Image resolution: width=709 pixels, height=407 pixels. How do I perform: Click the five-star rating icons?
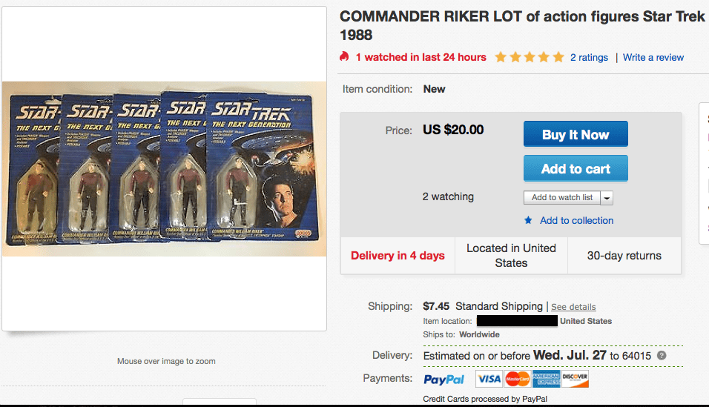coord(530,57)
